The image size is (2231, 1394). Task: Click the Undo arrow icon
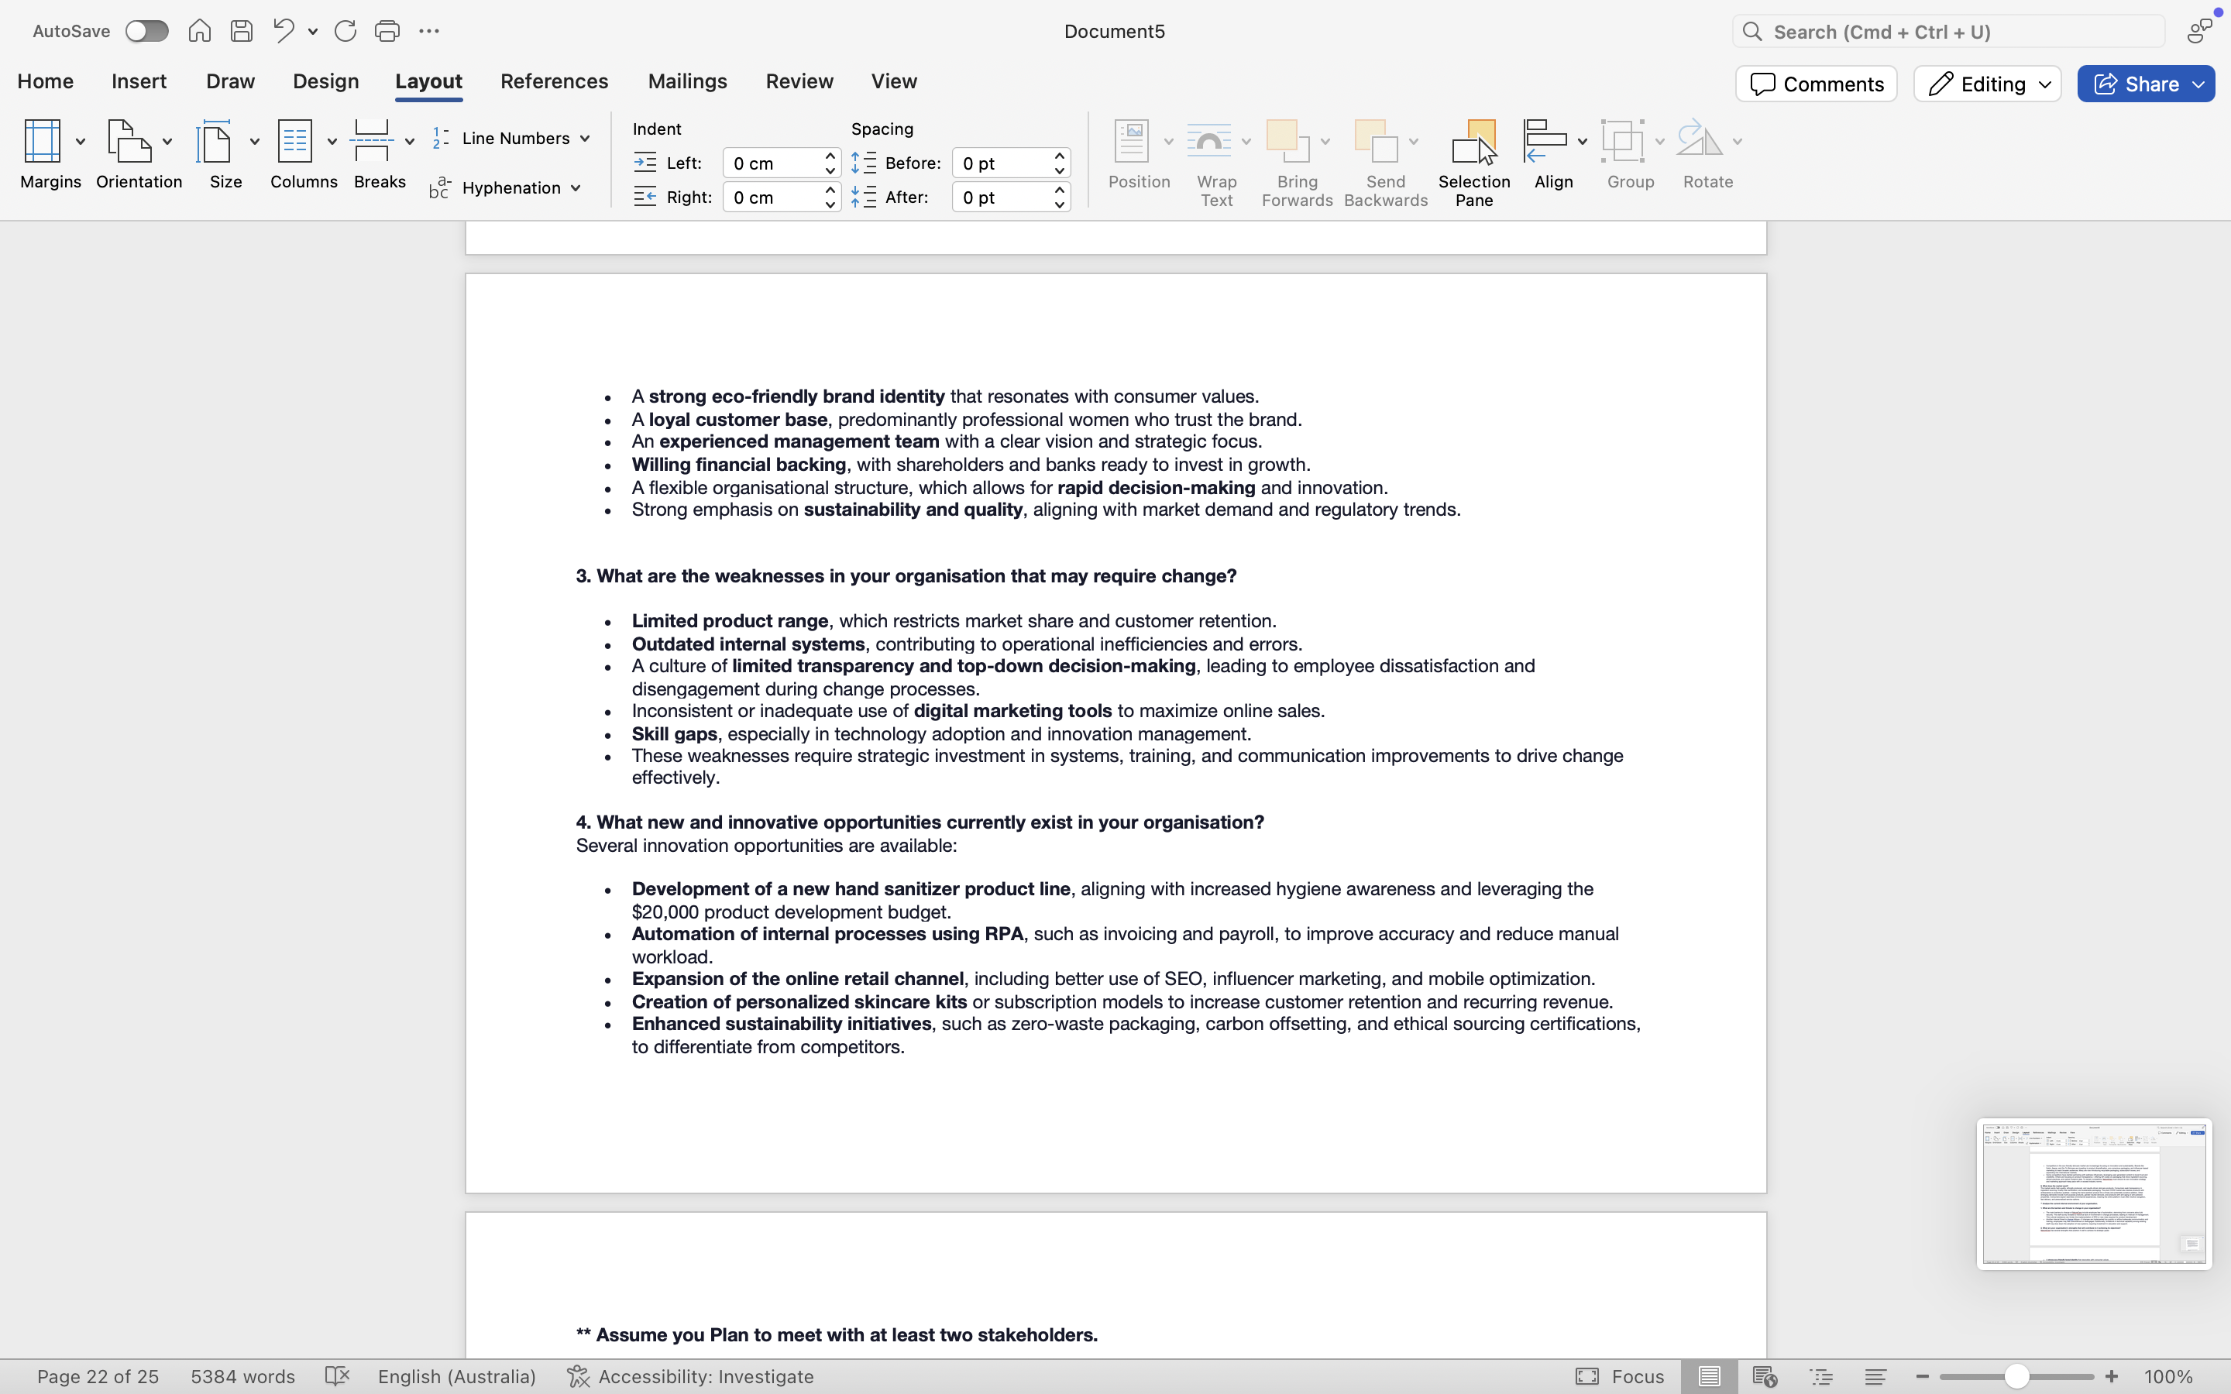pyautogui.click(x=284, y=31)
